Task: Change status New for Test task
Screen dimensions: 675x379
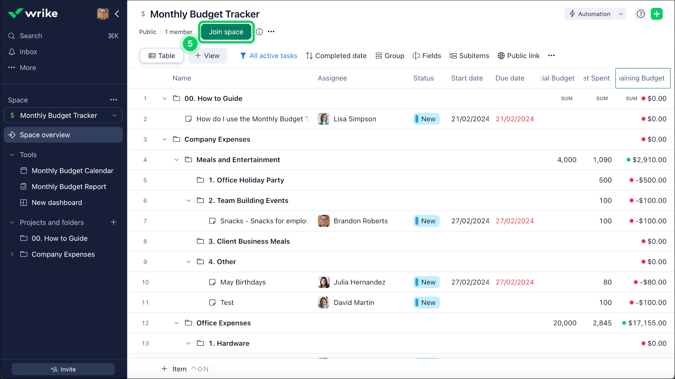Action: tap(427, 303)
